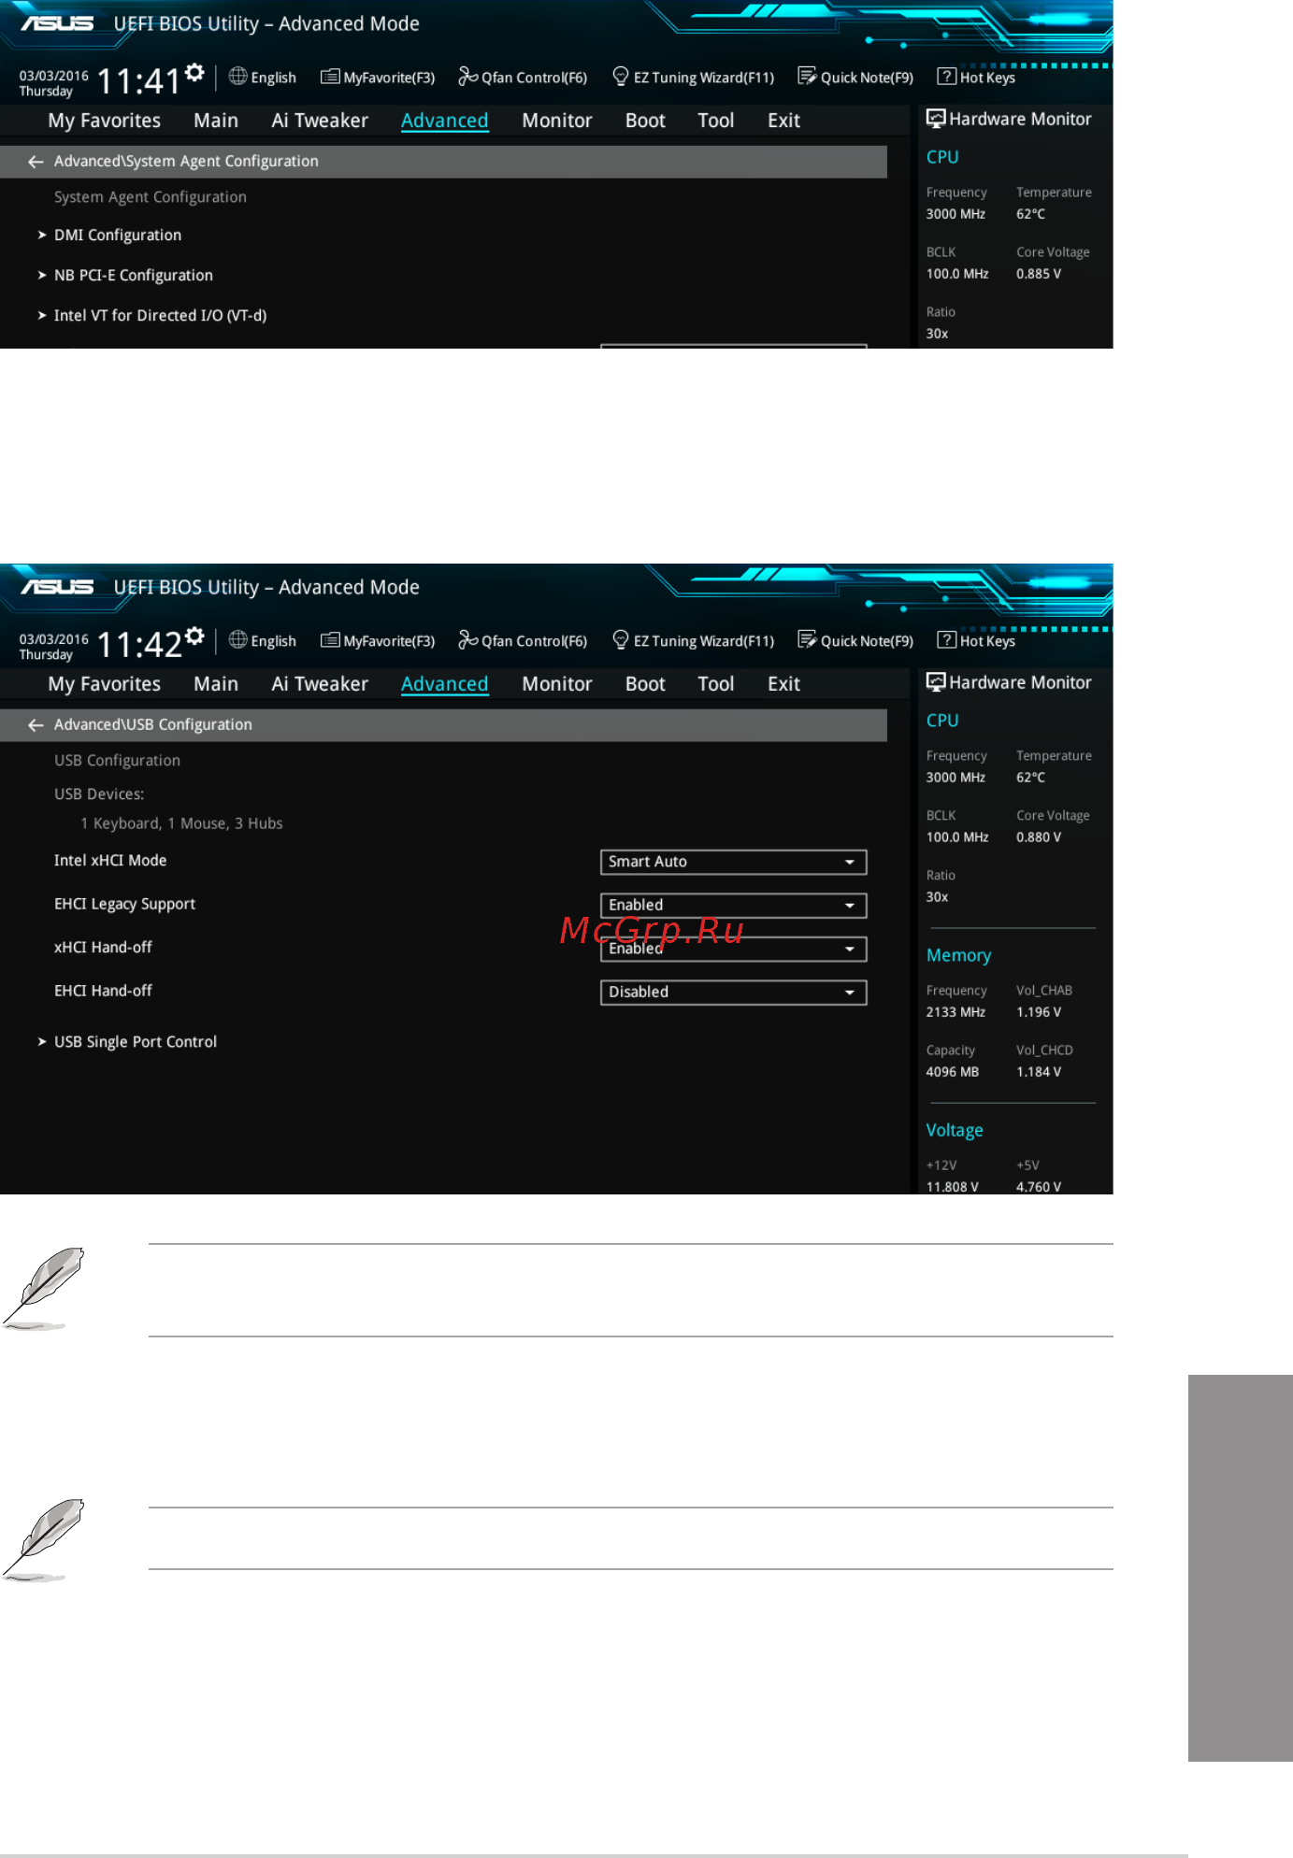Image resolution: width=1293 pixels, height=1858 pixels.
Task: Click the Intel xHCI Mode label
Action: pos(110,861)
